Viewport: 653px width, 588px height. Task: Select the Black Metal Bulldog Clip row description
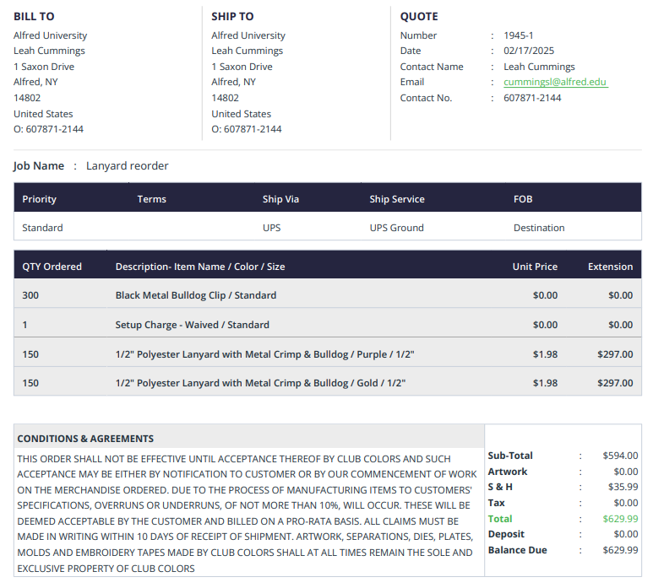pyautogui.click(x=196, y=295)
